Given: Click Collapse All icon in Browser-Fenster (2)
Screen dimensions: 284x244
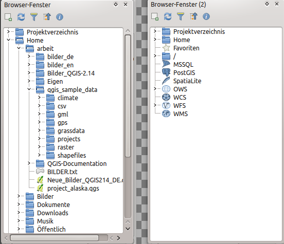Looking at the screenshot, I should [x=193, y=16].
